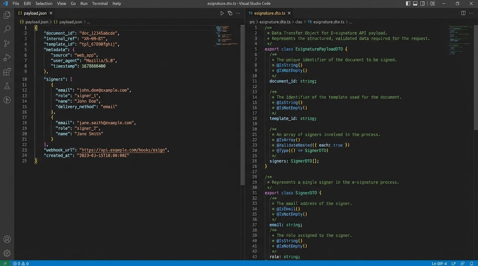Click the Accounts icon in activity bar

(7, 239)
